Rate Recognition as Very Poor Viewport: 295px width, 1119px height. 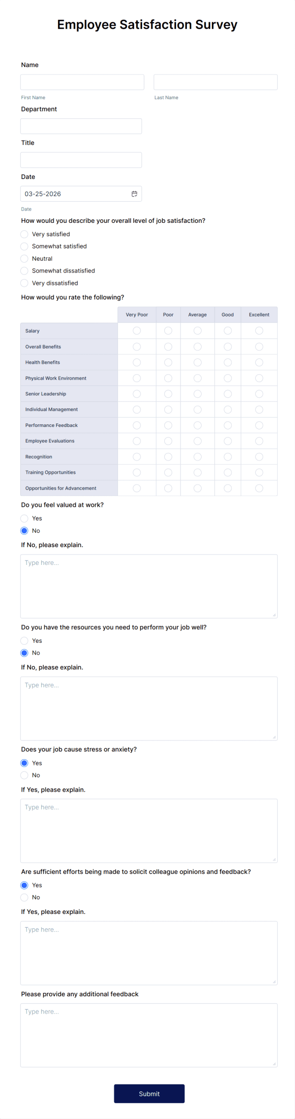(136, 456)
